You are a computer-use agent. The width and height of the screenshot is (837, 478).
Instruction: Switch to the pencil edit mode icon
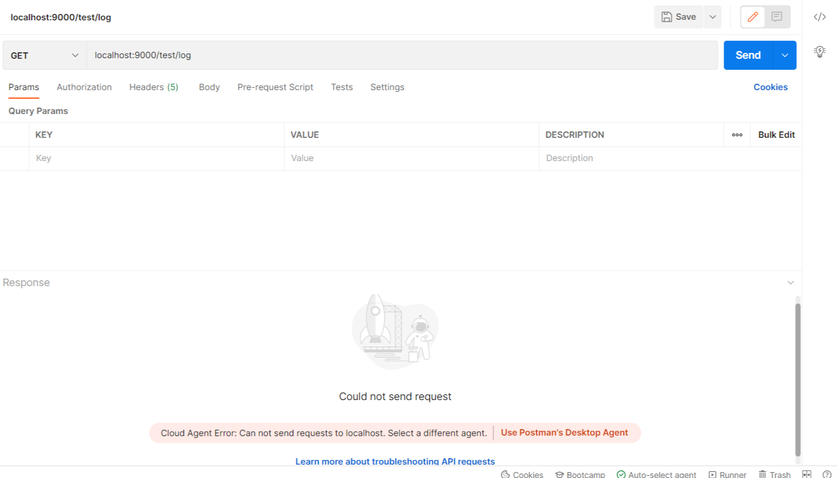pos(753,17)
